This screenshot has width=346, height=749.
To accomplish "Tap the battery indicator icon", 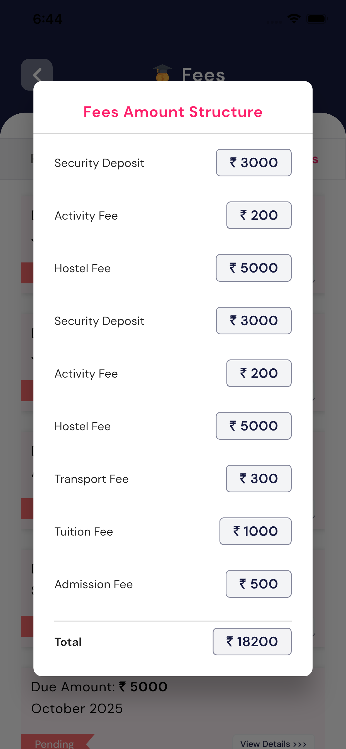I will click(317, 19).
